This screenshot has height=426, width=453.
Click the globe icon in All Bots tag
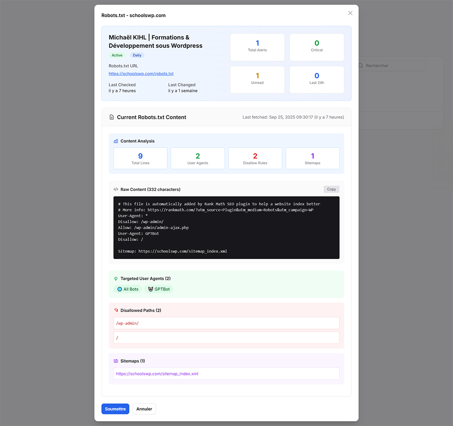tap(119, 289)
